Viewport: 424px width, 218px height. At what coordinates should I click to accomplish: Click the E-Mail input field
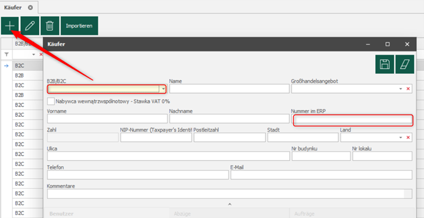click(322, 175)
